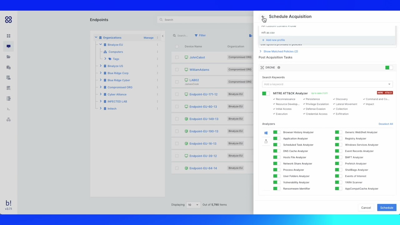The image size is (400, 225).
Task: Select Cyber Alliance organization
Action: point(117,94)
